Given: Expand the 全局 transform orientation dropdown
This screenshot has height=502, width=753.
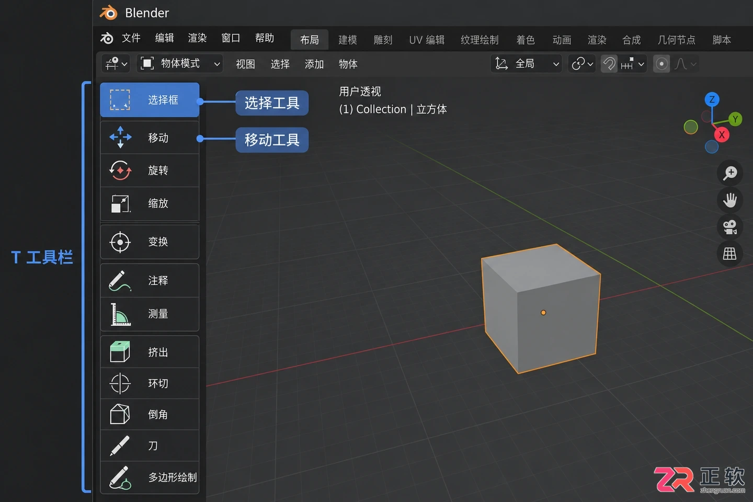Looking at the screenshot, I should pyautogui.click(x=526, y=64).
